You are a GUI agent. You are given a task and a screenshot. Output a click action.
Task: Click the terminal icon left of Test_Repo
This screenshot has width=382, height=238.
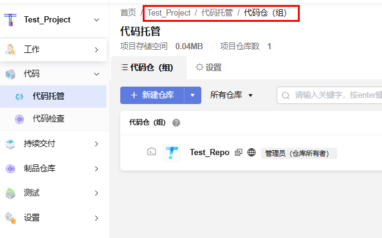[x=151, y=151]
